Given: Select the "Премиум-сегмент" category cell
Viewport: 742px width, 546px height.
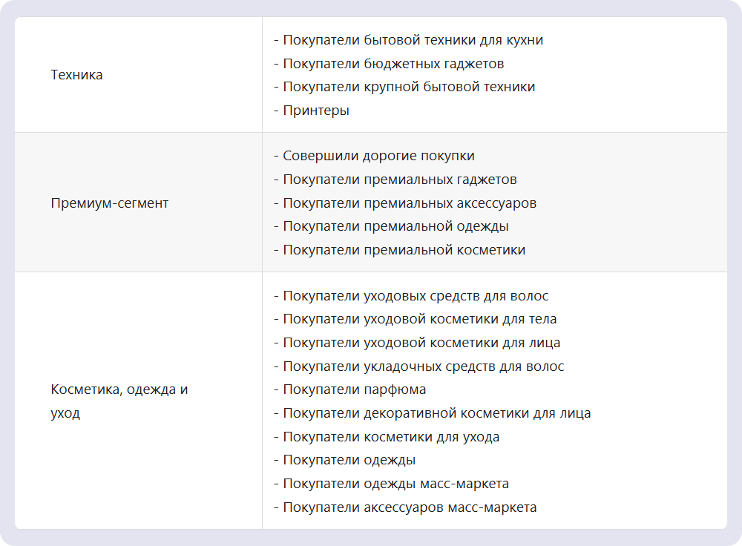Looking at the screenshot, I should coord(109,203).
